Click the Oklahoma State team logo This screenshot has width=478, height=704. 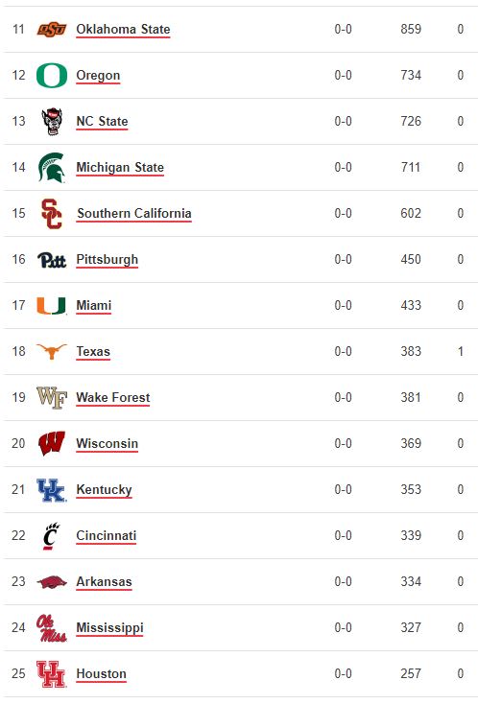point(52,30)
